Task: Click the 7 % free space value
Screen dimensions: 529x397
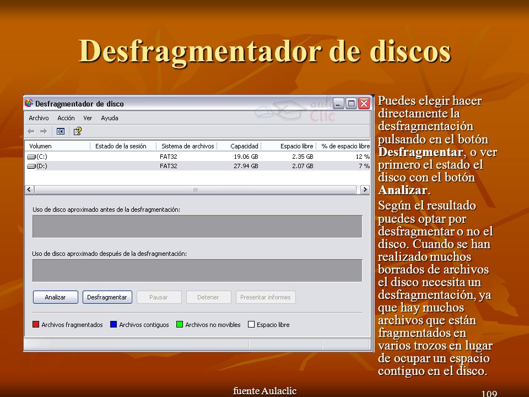Action: (x=364, y=166)
